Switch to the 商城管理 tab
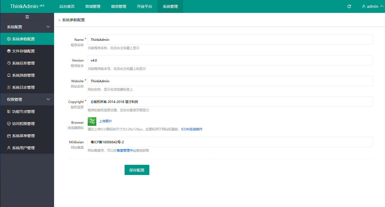This screenshot has width=385, height=207. pyautogui.click(x=93, y=6)
